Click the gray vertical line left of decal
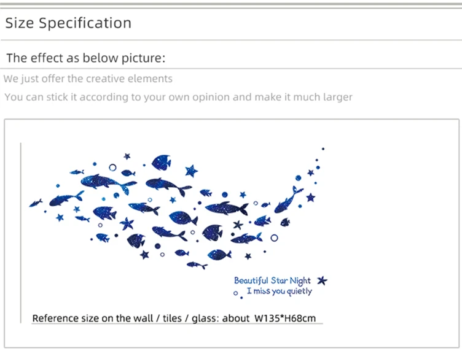 [21, 233]
